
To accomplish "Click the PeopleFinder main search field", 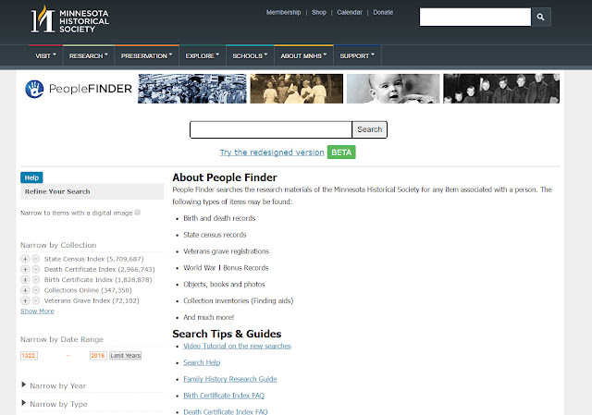I will click(x=271, y=129).
